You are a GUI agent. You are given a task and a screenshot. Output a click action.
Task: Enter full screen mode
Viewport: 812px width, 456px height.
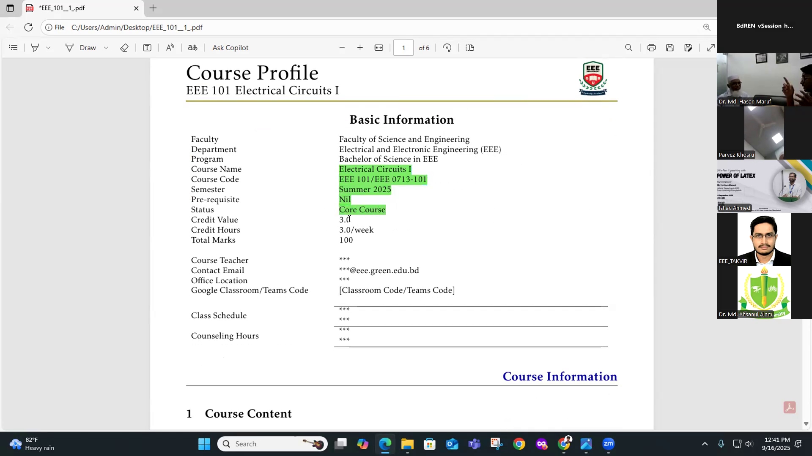tap(711, 48)
